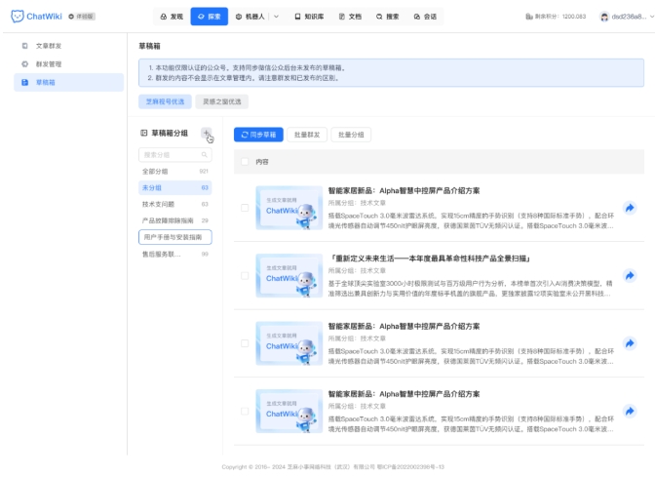Open 文章群发 in the sidebar

pos(68,46)
